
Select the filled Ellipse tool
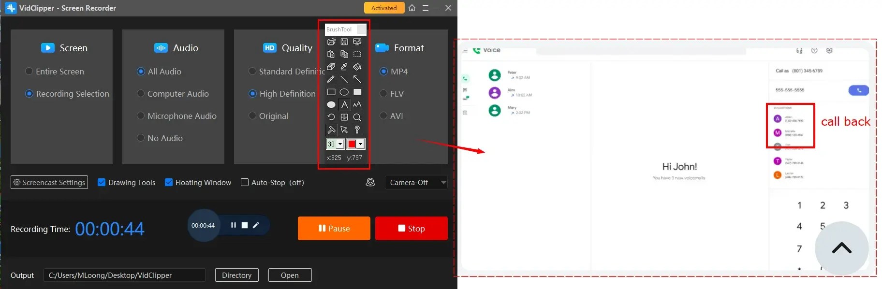click(331, 104)
